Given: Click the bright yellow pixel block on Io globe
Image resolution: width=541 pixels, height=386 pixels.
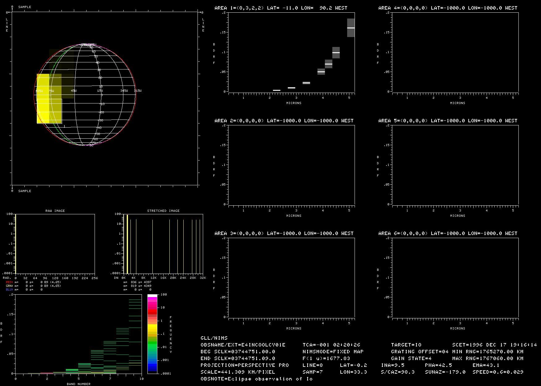Looking at the screenshot, I should point(43,99).
